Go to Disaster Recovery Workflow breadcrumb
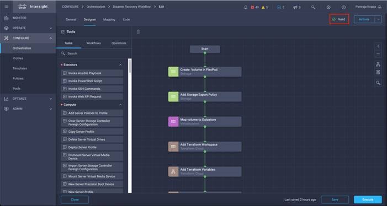The image size is (387, 206). (x=131, y=7)
